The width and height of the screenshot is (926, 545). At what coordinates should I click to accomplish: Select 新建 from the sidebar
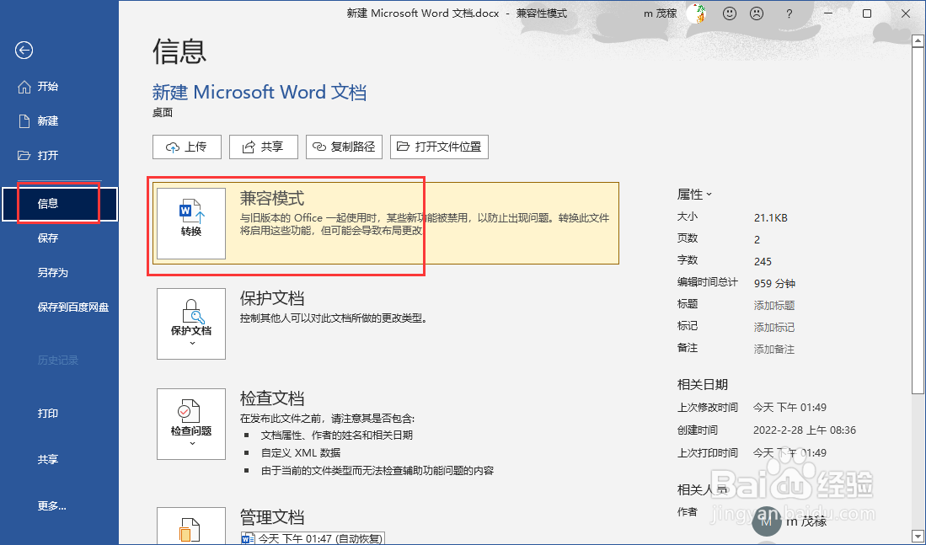point(50,120)
